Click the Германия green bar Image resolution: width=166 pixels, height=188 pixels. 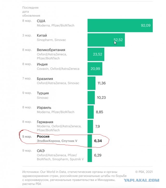[90, 126]
